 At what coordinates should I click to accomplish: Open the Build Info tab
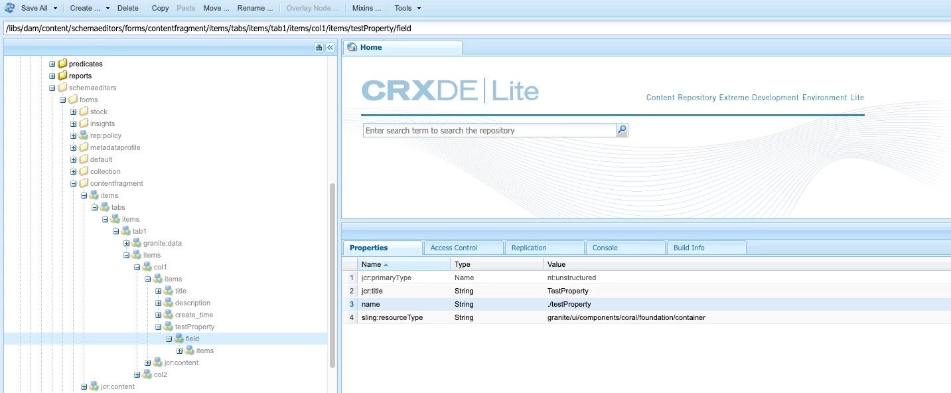tap(706, 248)
